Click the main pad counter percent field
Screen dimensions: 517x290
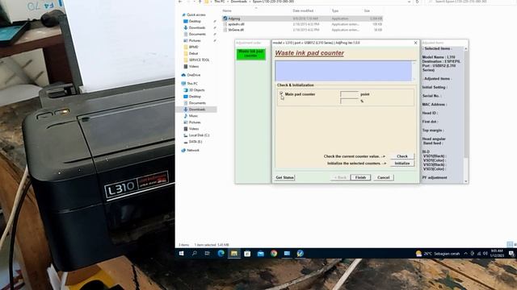[x=349, y=101]
